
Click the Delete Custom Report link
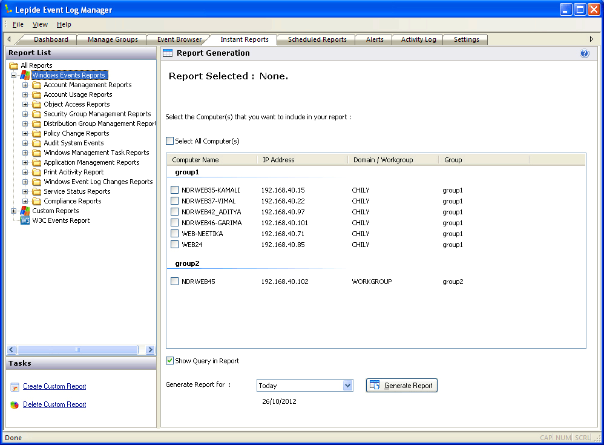click(x=54, y=404)
